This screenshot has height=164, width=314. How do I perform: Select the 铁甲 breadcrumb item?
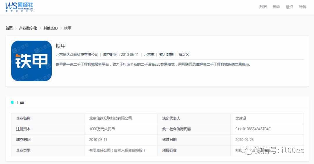click(68, 28)
